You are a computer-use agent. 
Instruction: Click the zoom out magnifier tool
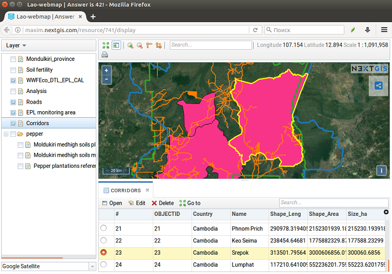pyautogui.click(x=140, y=45)
